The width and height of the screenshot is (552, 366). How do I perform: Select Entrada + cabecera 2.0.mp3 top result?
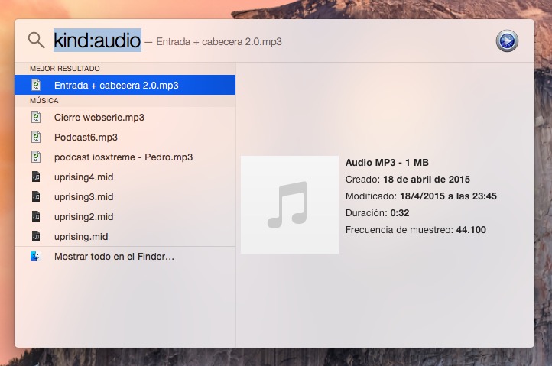125,85
